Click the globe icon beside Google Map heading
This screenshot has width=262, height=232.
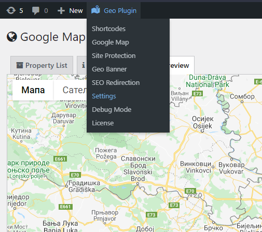click(12, 37)
